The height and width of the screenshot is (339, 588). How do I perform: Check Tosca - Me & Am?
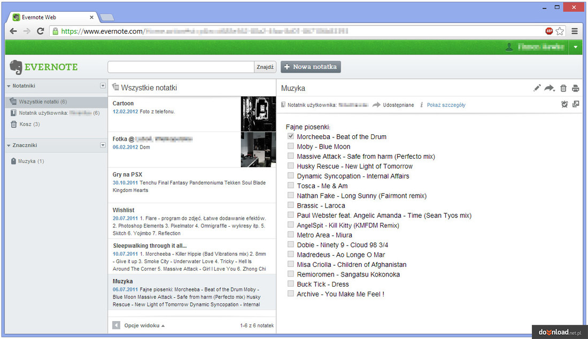pos(291,185)
